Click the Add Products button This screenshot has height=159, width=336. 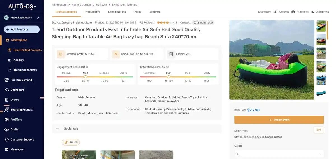pyautogui.click(x=22, y=29)
